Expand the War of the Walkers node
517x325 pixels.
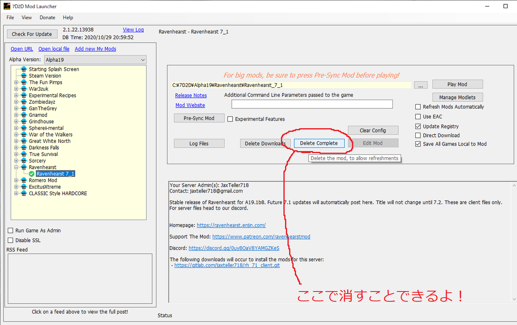(x=17, y=134)
